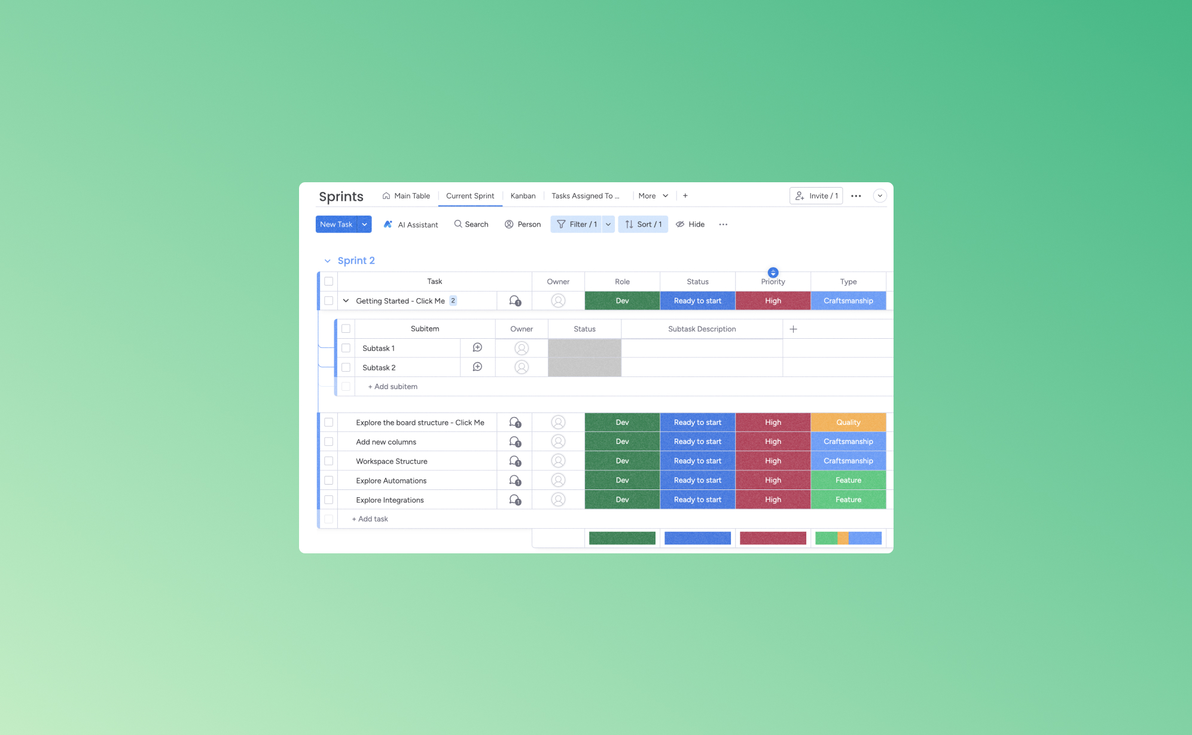
Task: Switch to the Main Table tab
Action: coord(411,195)
